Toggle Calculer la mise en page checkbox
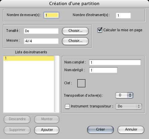The height and width of the screenshot is (139, 149). pos(100,30)
